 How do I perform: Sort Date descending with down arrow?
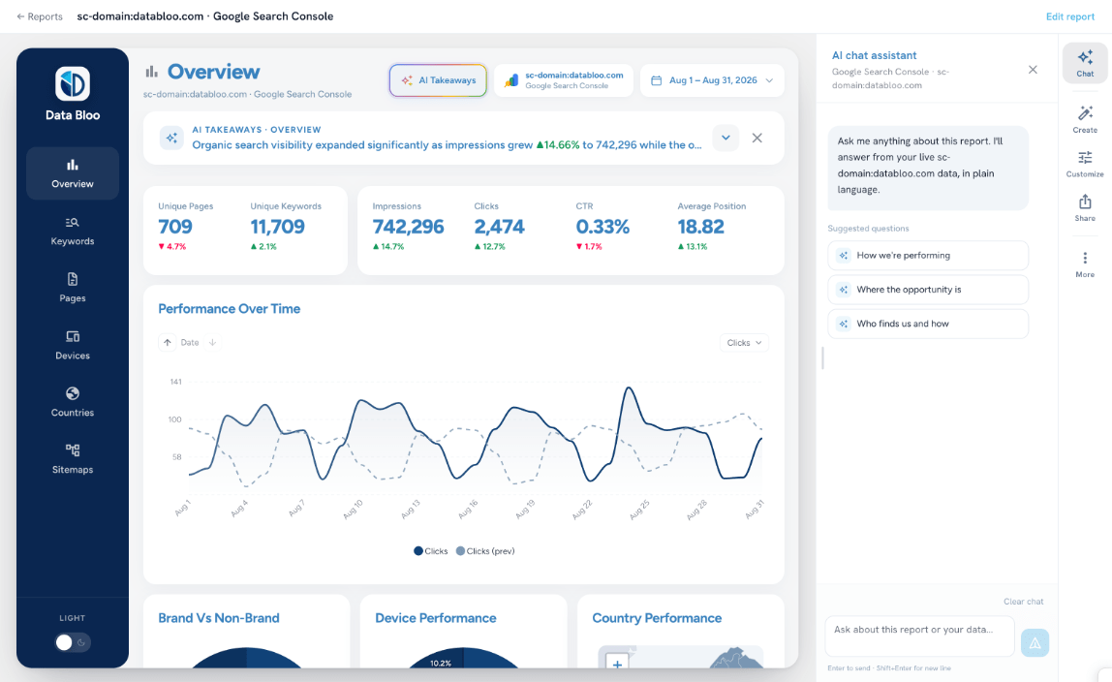pyautogui.click(x=212, y=342)
